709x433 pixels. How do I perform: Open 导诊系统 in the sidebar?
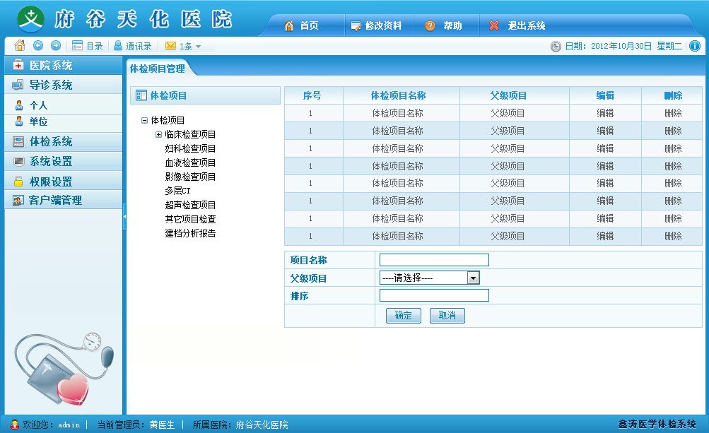[64, 85]
